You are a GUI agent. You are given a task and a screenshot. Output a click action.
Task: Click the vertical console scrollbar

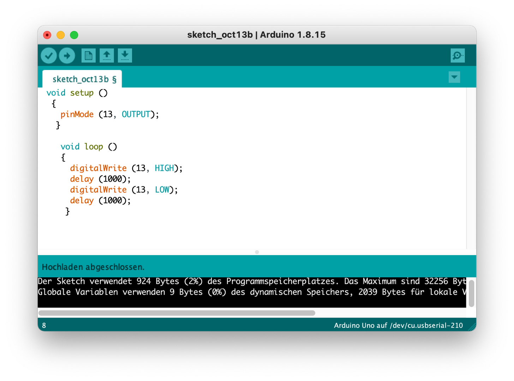click(x=471, y=294)
